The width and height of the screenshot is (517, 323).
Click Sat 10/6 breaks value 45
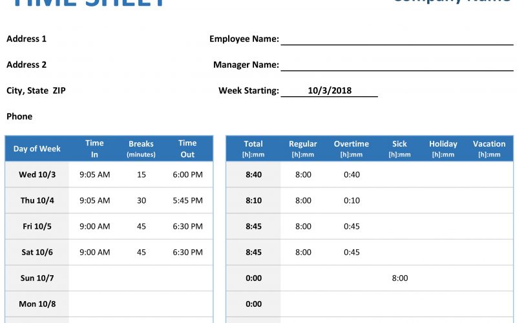coord(142,252)
